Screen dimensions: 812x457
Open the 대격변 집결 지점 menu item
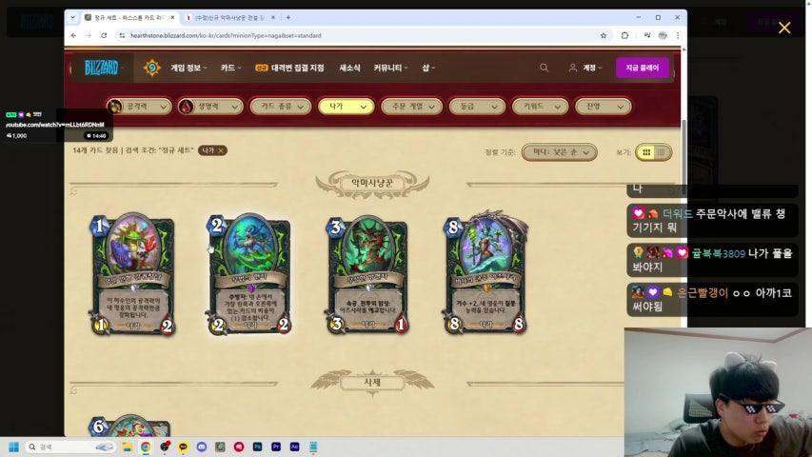tap(290, 68)
